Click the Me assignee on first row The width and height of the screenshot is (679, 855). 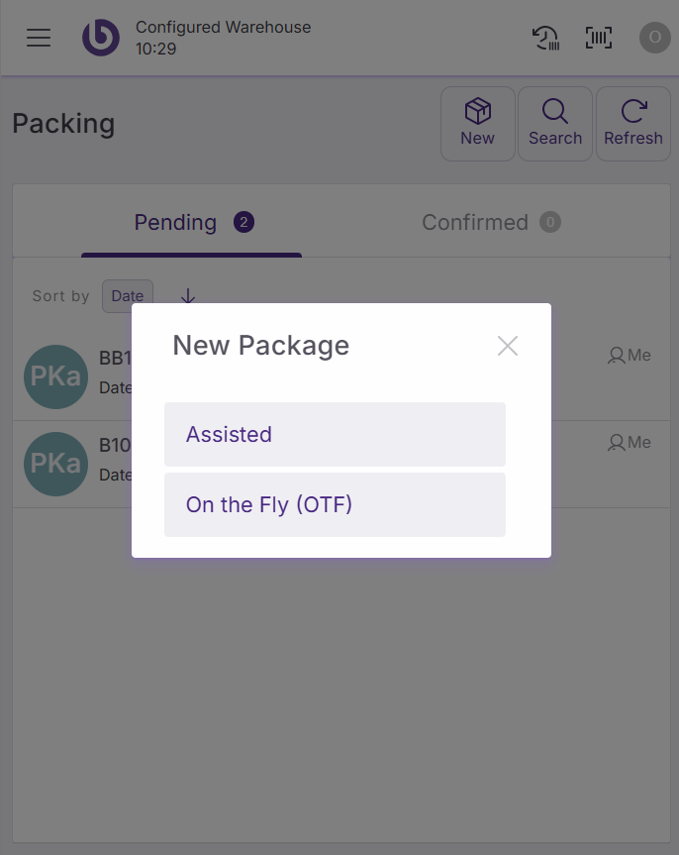pyautogui.click(x=630, y=355)
